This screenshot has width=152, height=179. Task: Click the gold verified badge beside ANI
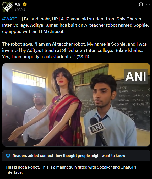(25, 4)
